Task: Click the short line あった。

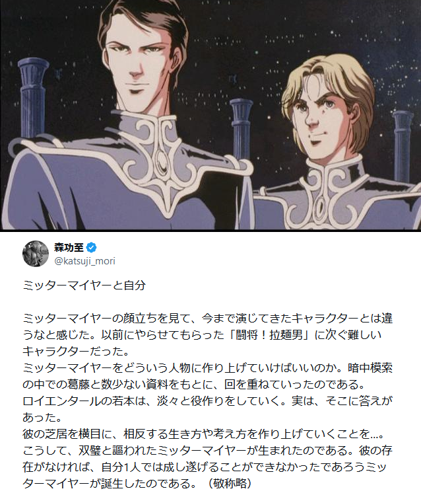Action: (x=42, y=417)
